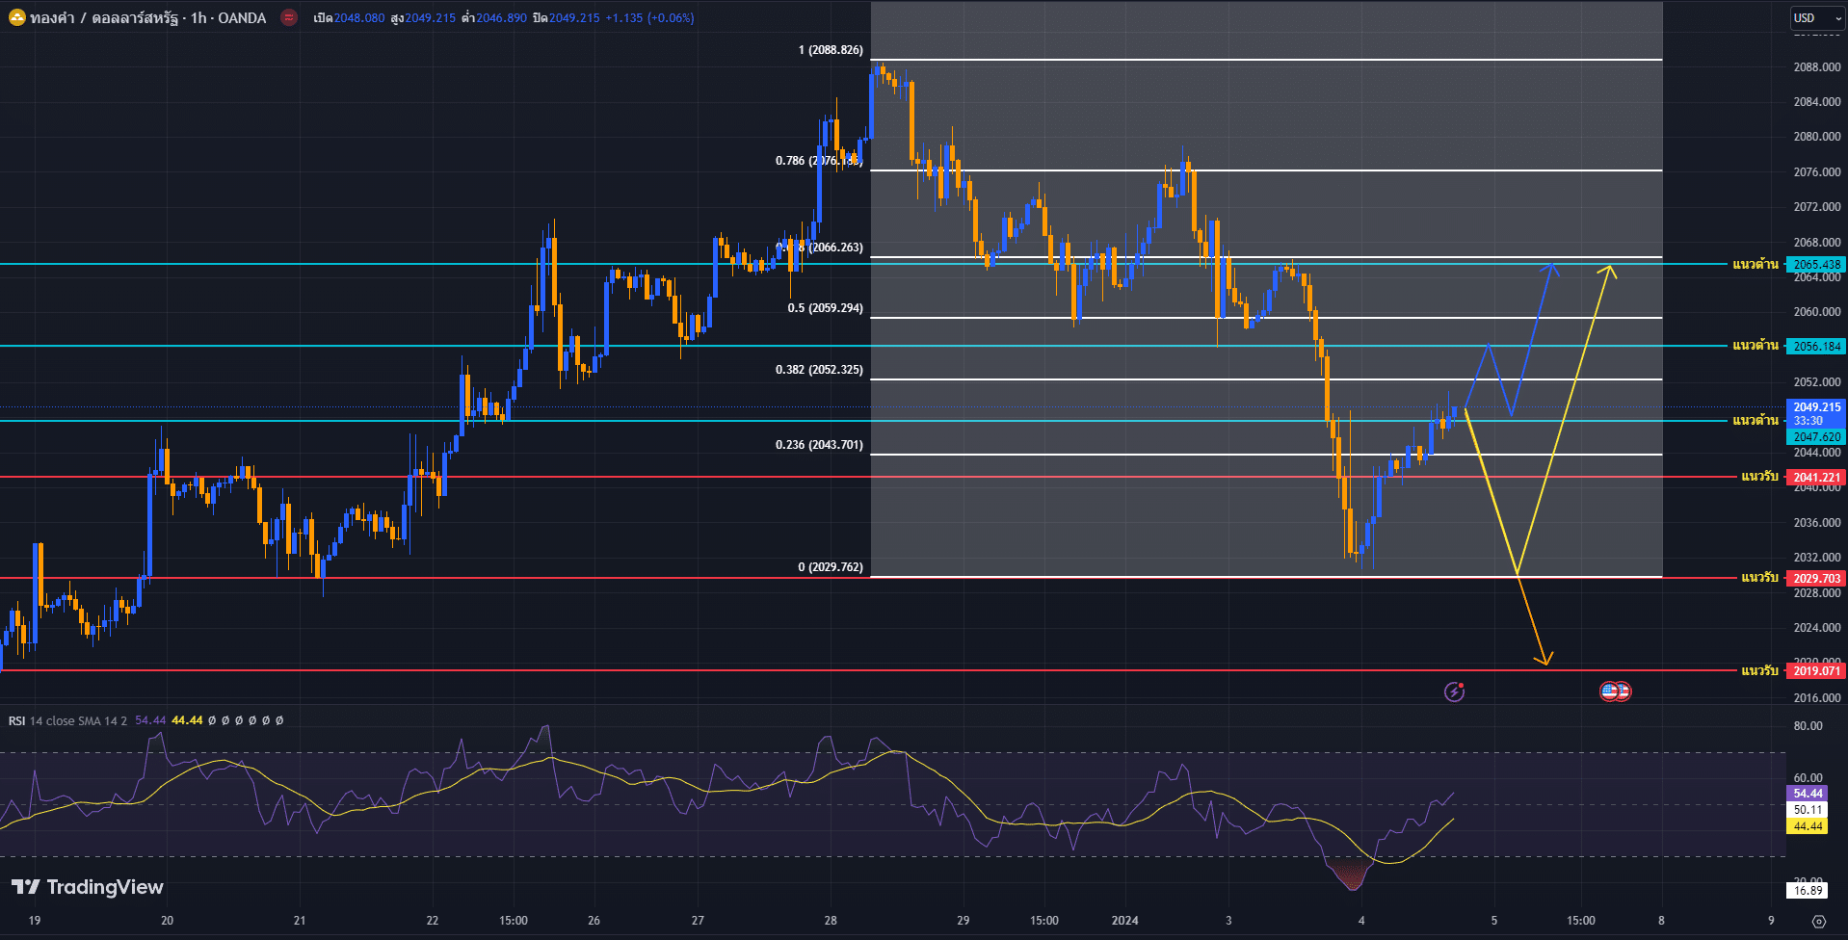Select the red 2029.703 support price label
Screen dimensions: 1848x940
[x=1816, y=578]
